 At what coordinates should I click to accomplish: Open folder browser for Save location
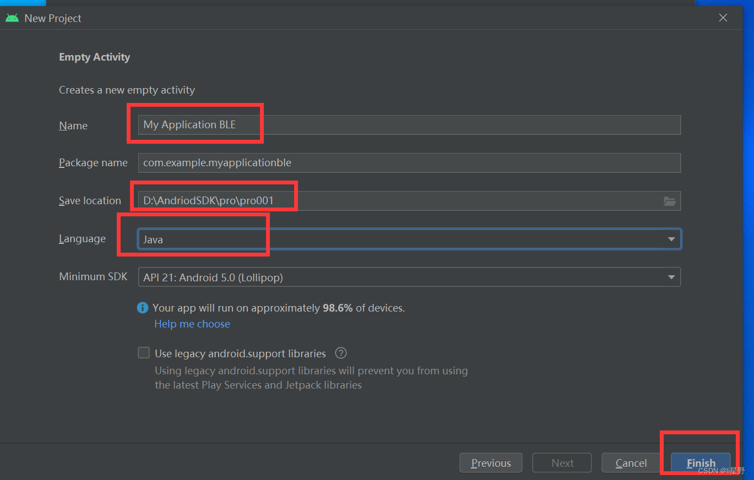pyautogui.click(x=669, y=201)
